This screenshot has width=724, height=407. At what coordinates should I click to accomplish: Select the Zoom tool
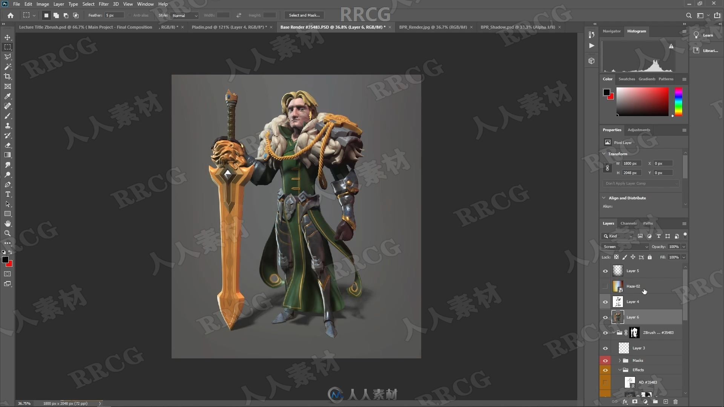(7, 233)
